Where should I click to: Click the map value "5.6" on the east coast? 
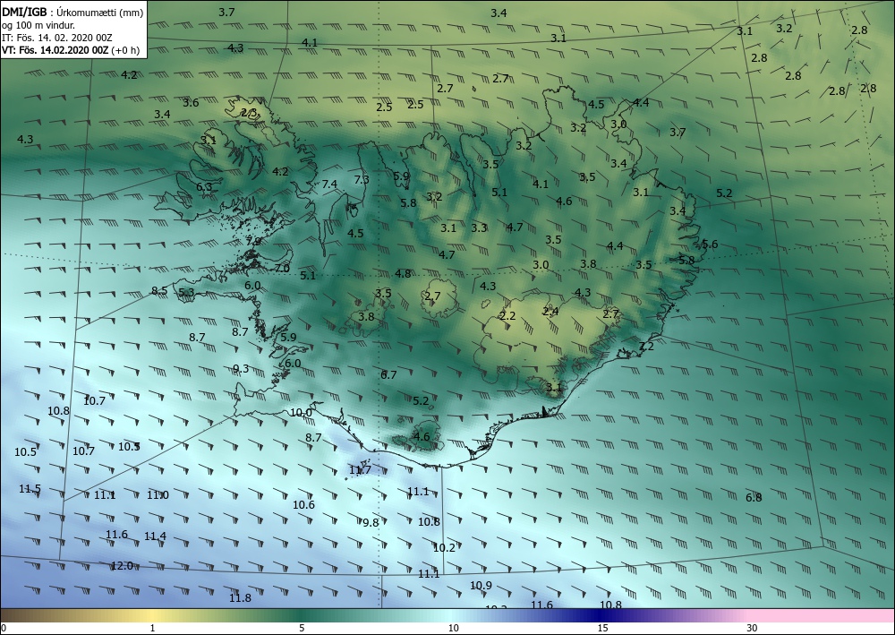tap(710, 245)
